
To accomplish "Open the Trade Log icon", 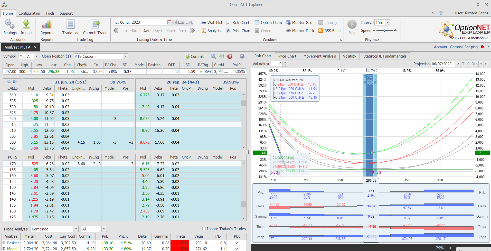I will click(71, 24).
